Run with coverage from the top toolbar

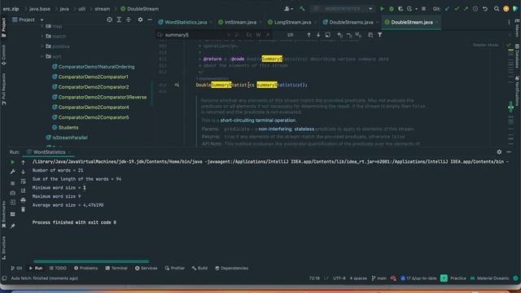pos(401,9)
